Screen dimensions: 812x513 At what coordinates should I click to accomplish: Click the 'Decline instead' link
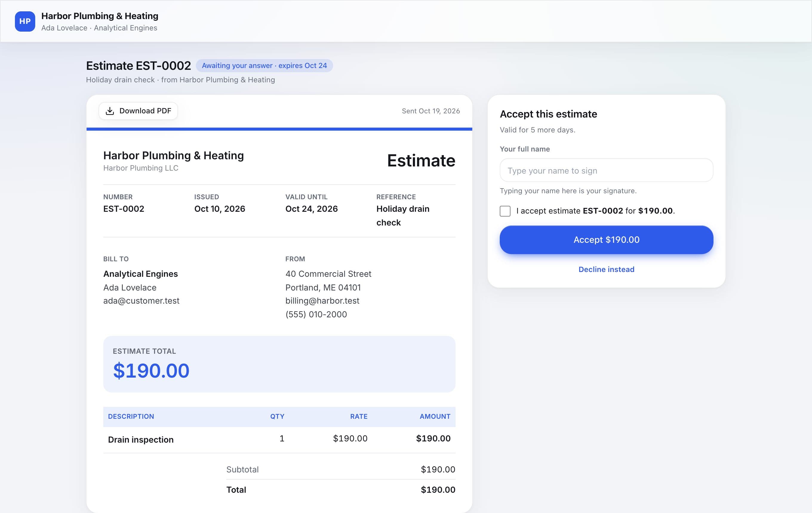[606, 269]
